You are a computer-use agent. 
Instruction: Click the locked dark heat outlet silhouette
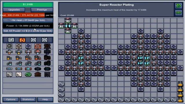click(47, 63)
